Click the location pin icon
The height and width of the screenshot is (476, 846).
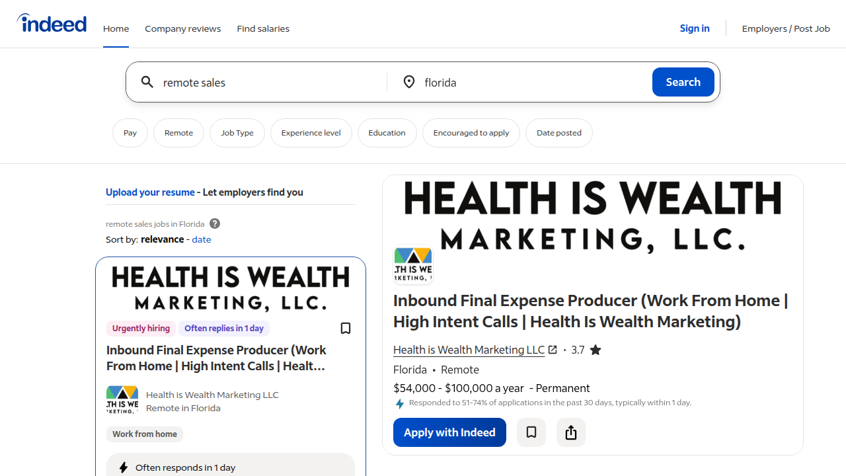409,82
